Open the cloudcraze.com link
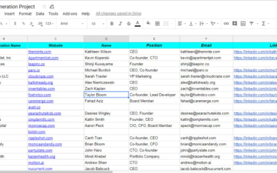This screenshot has height=173, width=277. click(41, 76)
